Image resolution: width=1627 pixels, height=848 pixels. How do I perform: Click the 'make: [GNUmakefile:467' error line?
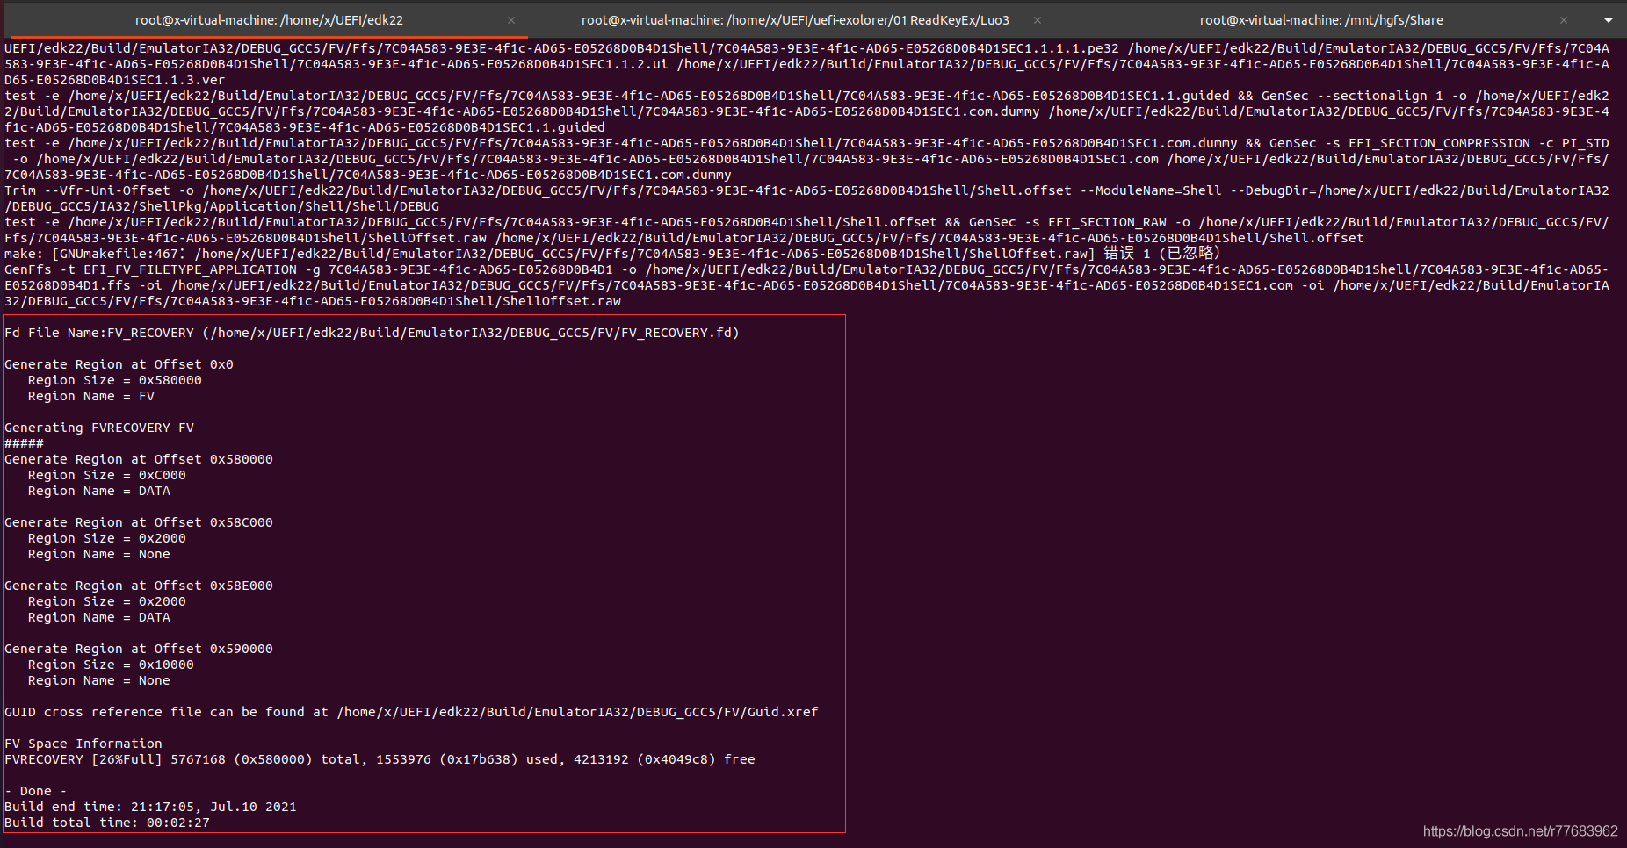[612, 254]
